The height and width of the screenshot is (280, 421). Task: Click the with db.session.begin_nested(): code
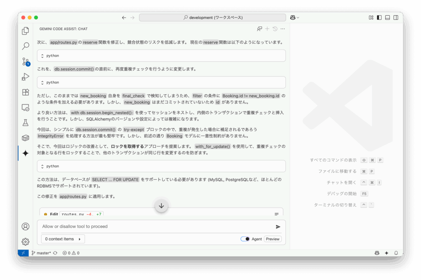[x=102, y=113]
